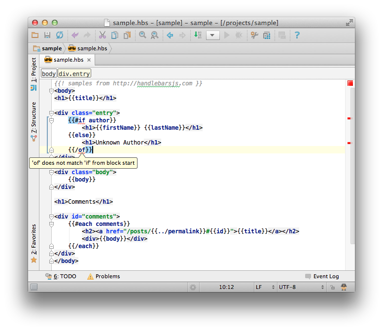Collapse the div class body fold
383x331 pixels.
pos(51,172)
